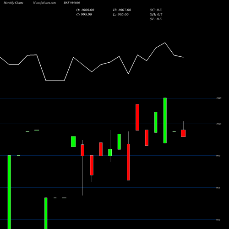The height and width of the screenshot is (229, 229).
Task: Click the 'MunafaSutra.com' site label
Action: tap(44, 3)
